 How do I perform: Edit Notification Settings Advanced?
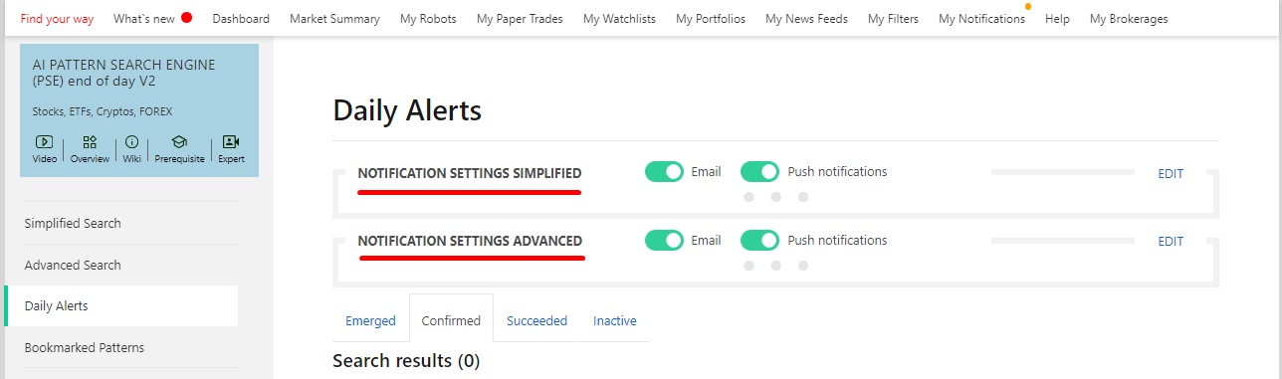pos(1171,241)
